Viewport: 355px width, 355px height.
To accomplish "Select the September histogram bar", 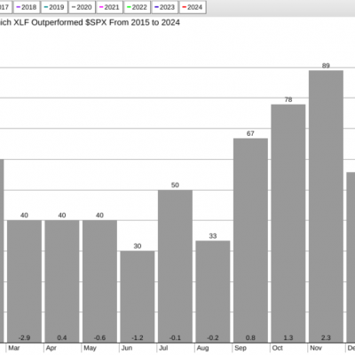I will [x=250, y=241].
